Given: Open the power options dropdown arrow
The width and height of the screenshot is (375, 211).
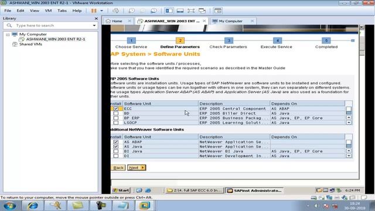Looking at the screenshot, I should pyautogui.click(x=101, y=11).
